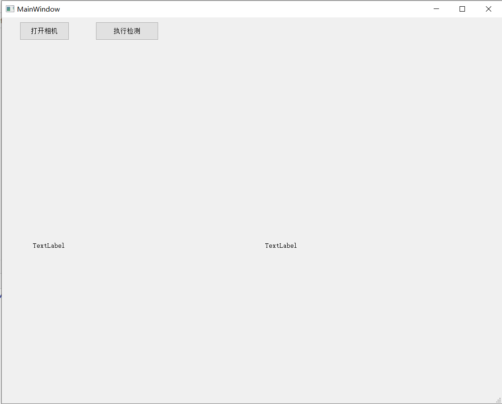Minimize the MainWindow window

pos(436,9)
